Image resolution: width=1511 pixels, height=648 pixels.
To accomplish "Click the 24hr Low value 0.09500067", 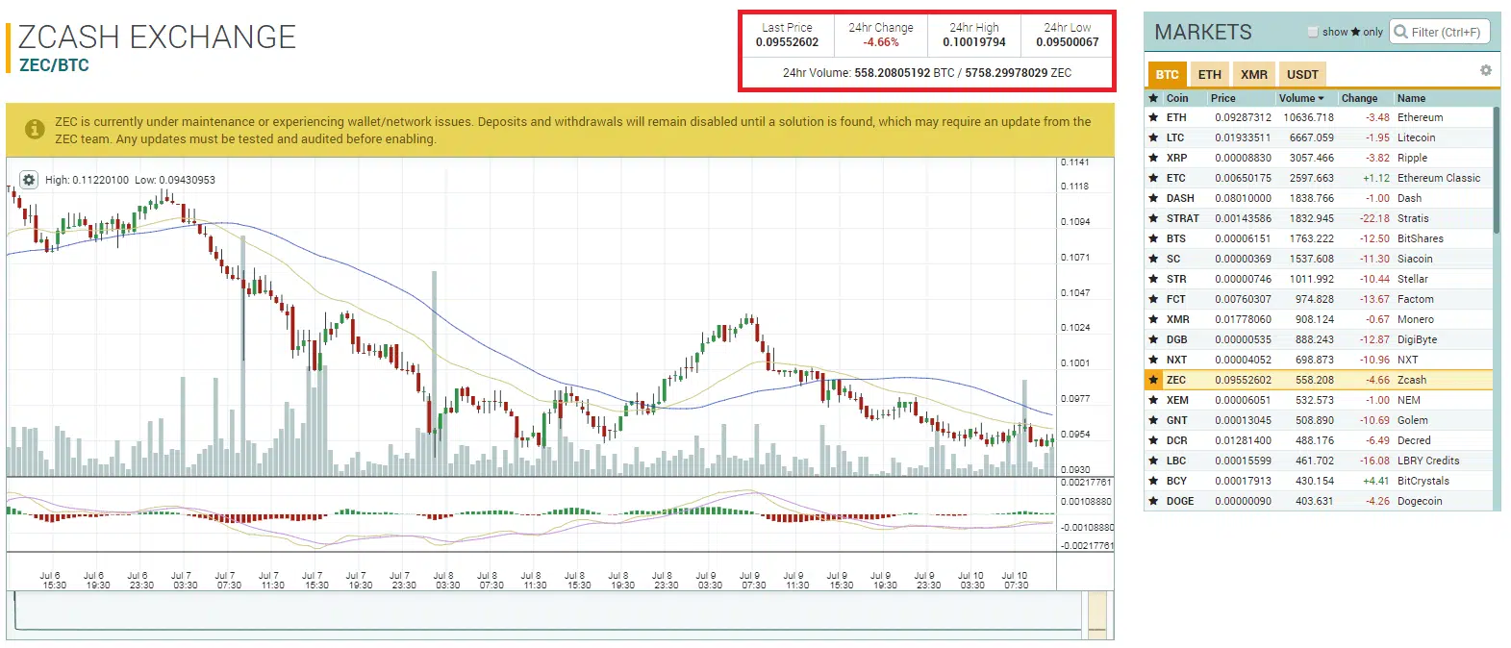I will point(1068,42).
